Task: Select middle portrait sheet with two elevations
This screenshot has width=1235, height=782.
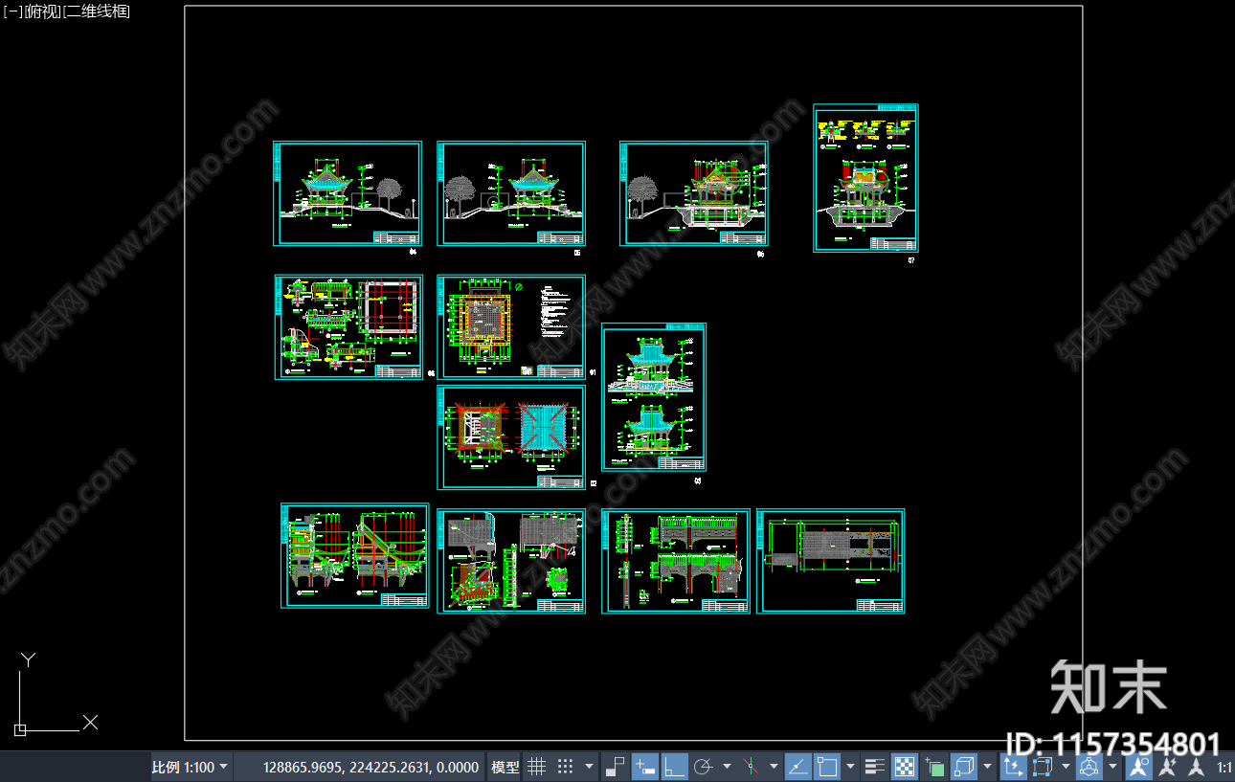Action: [x=654, y=397]
